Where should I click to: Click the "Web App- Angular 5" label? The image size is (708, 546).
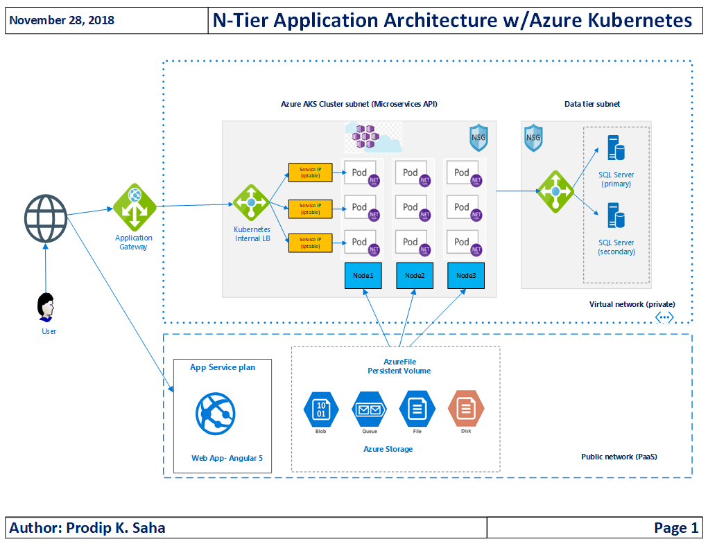click(x=227, y=458)
